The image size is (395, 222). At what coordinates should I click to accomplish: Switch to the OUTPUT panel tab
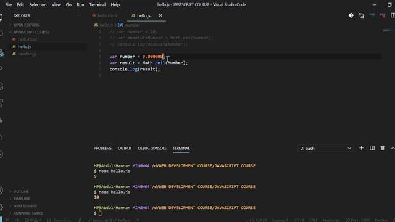tap(125, 148)
